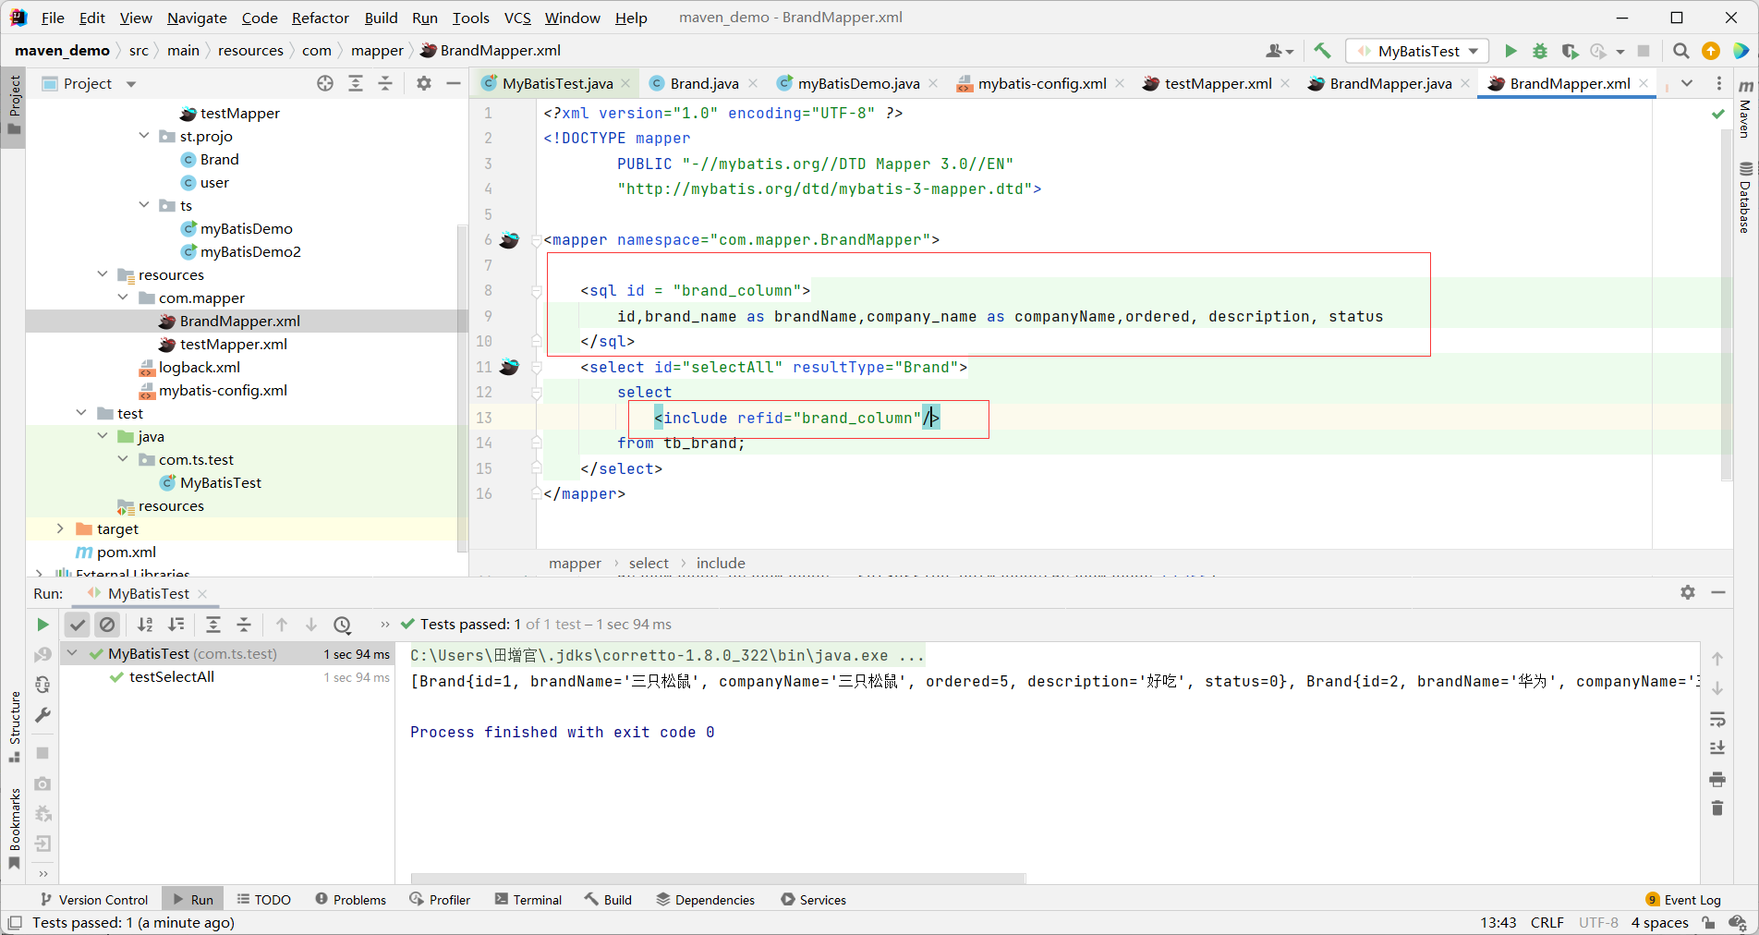The image size is (1759, 935).
Task: Collapse the ts package node
Action: coord(144,205)
